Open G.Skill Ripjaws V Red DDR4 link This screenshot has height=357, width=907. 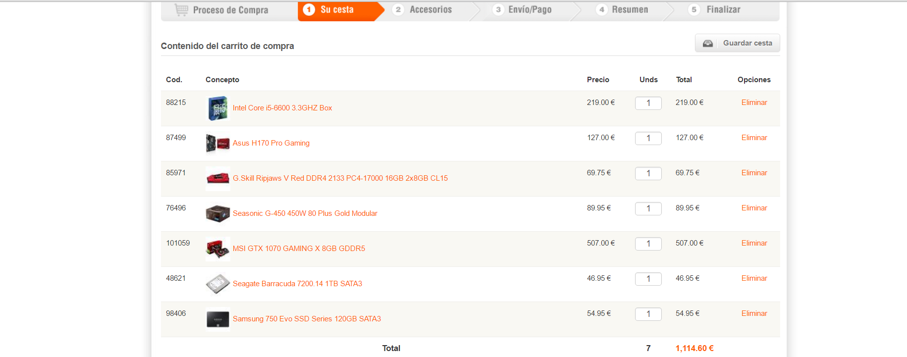[340, 178]
